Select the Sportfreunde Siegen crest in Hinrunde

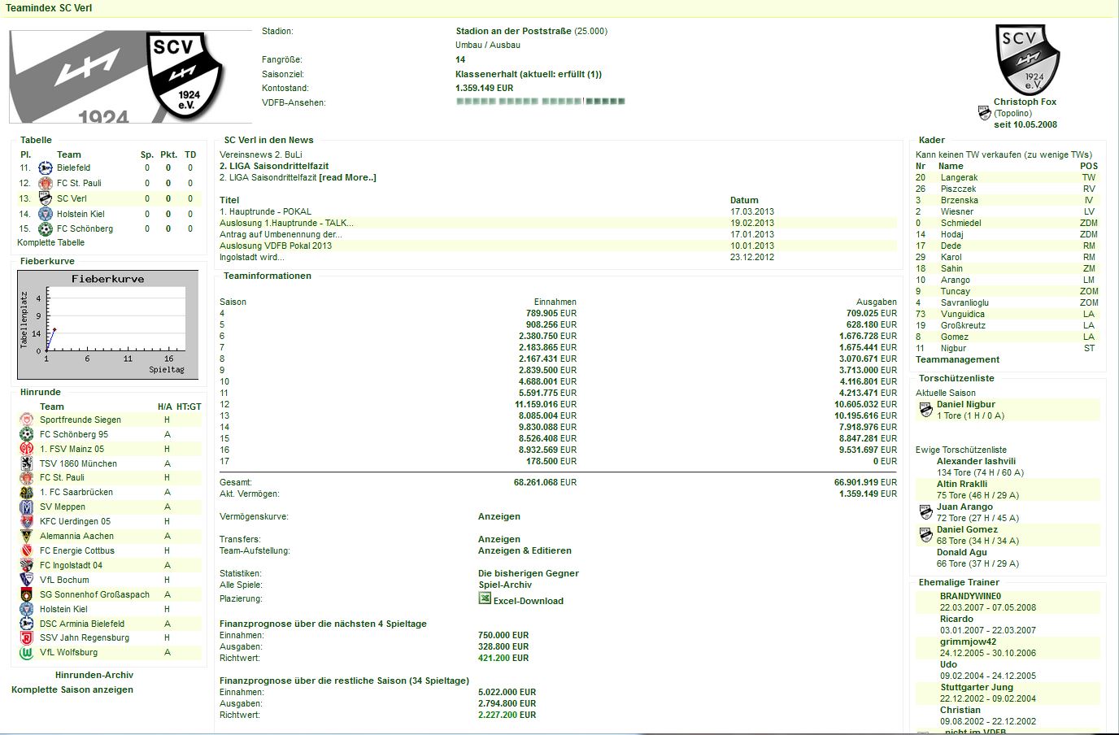[x=26, y=420]
